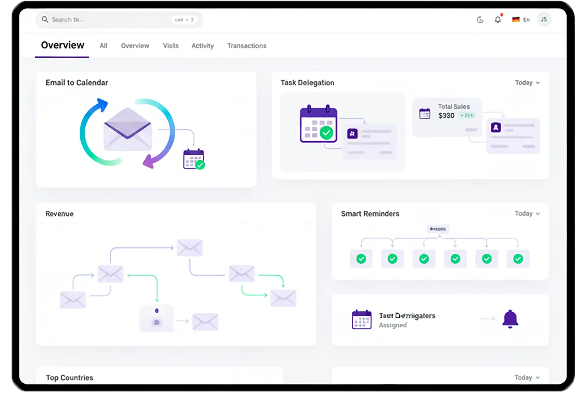Select the Activity tab
Viewport: 584px width, 398px height.
tap(202, 46)
